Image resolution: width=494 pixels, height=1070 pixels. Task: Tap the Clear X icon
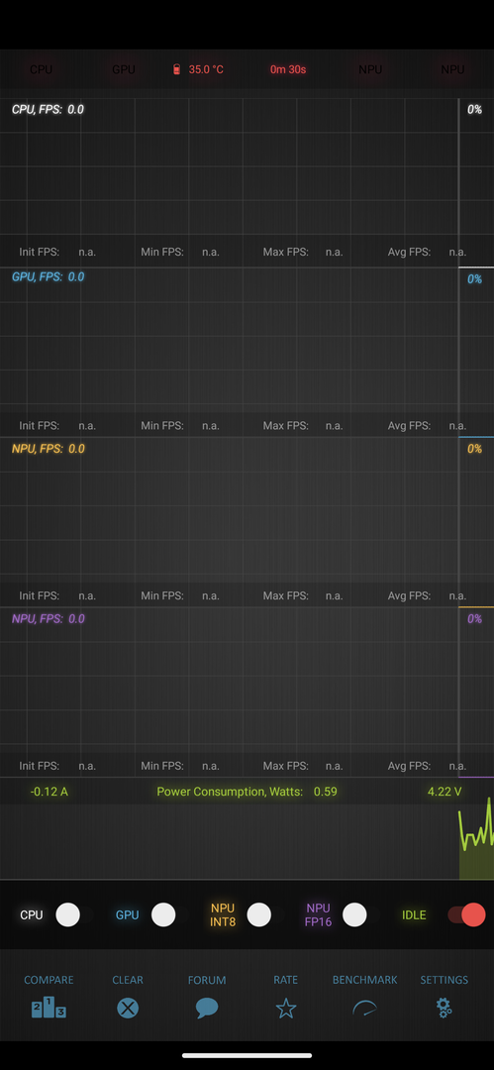(x=128, y=1008)
